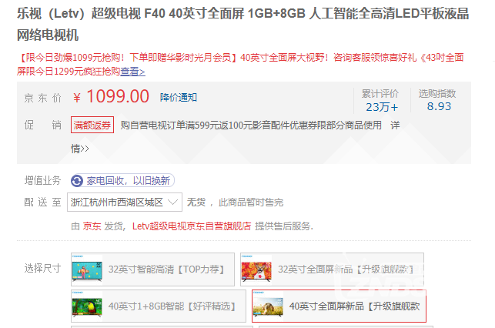
Task: Choose the 40英寸1+8GB智能【好评精选】 option
Action: pyautogui.click(x=159, y=306)
